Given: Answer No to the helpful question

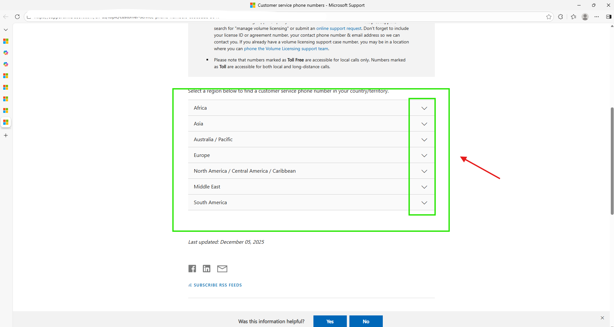Looking at the screenshot, I should point(366,321).
